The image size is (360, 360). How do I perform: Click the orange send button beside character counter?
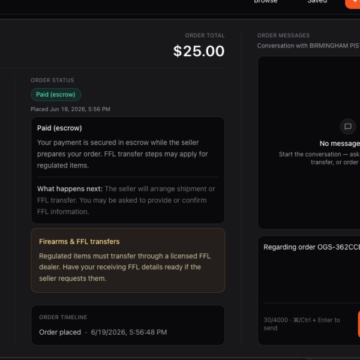click(359, 324)
